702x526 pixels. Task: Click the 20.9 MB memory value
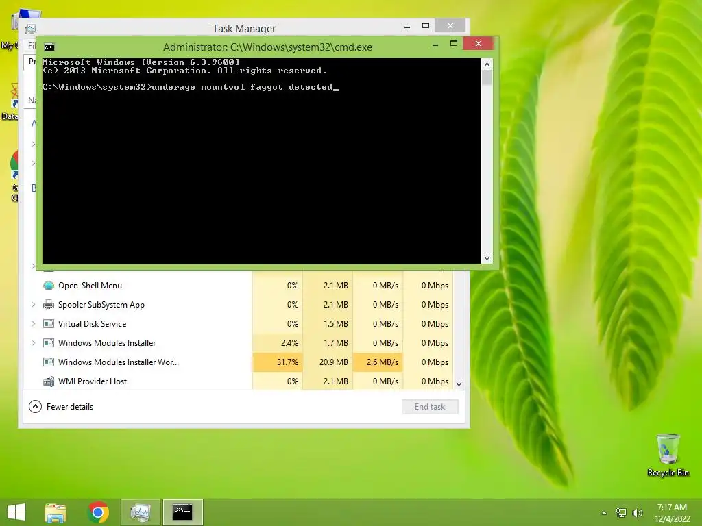click(x=334, y=362)
